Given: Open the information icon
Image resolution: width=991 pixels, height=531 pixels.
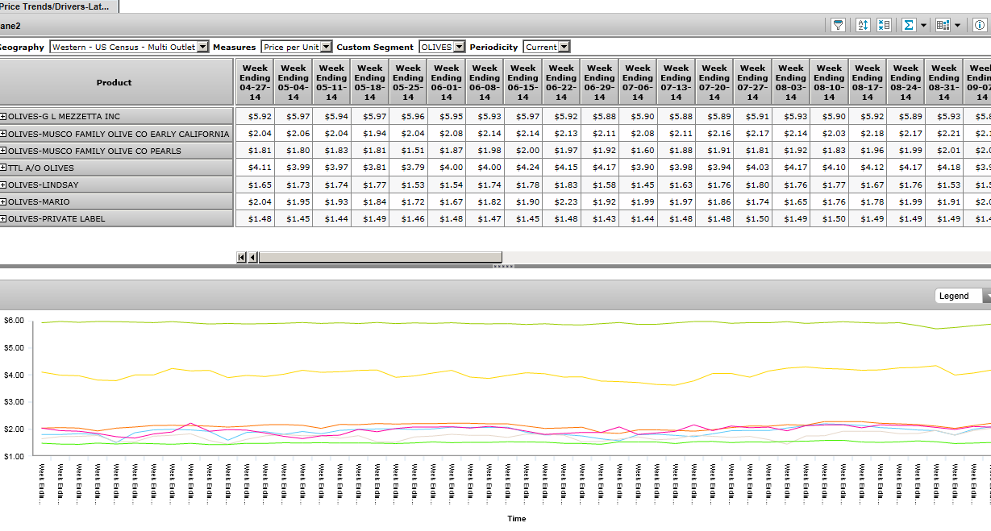Looking at the screenshot, I should (979, 25).
